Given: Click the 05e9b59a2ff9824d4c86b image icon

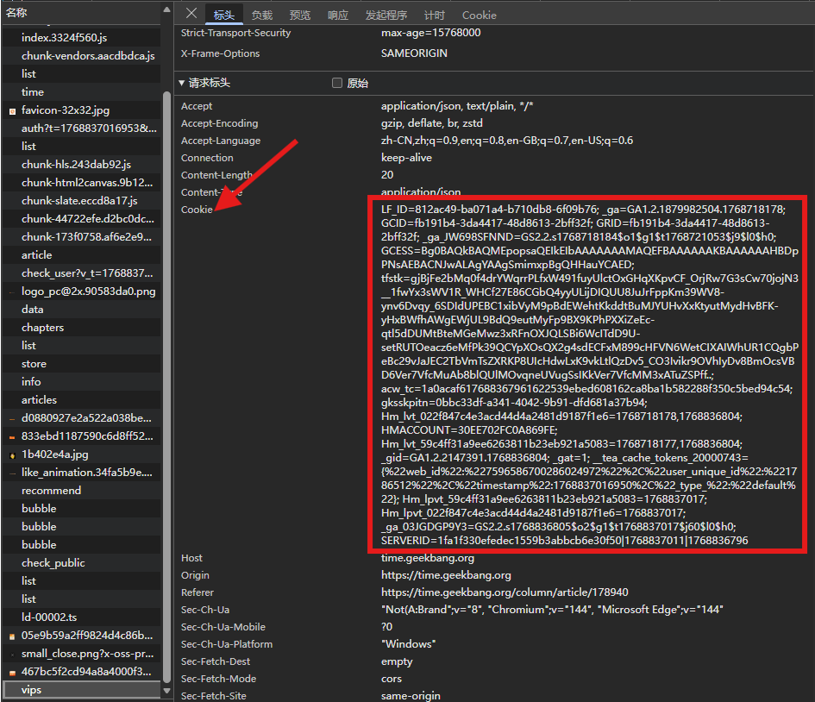Looking at the screenshot, I should 12,636.
